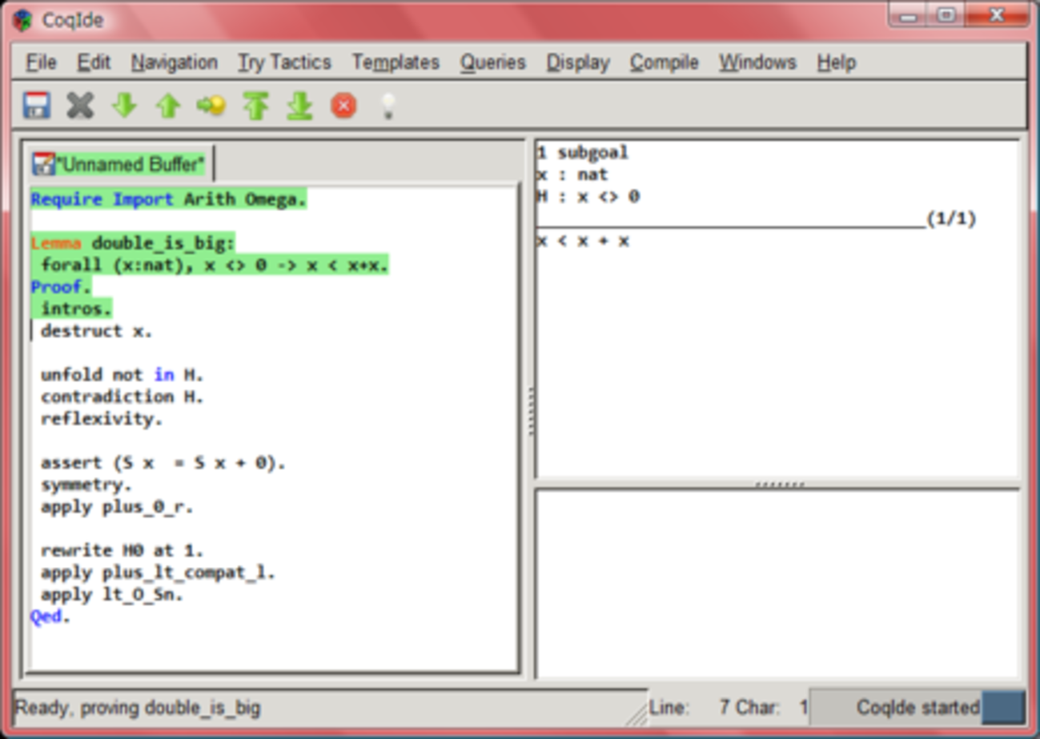Click the horizontal splitter between goal and message panes
The width and height of the screenshot is (1040, 739).
(777, 485)
